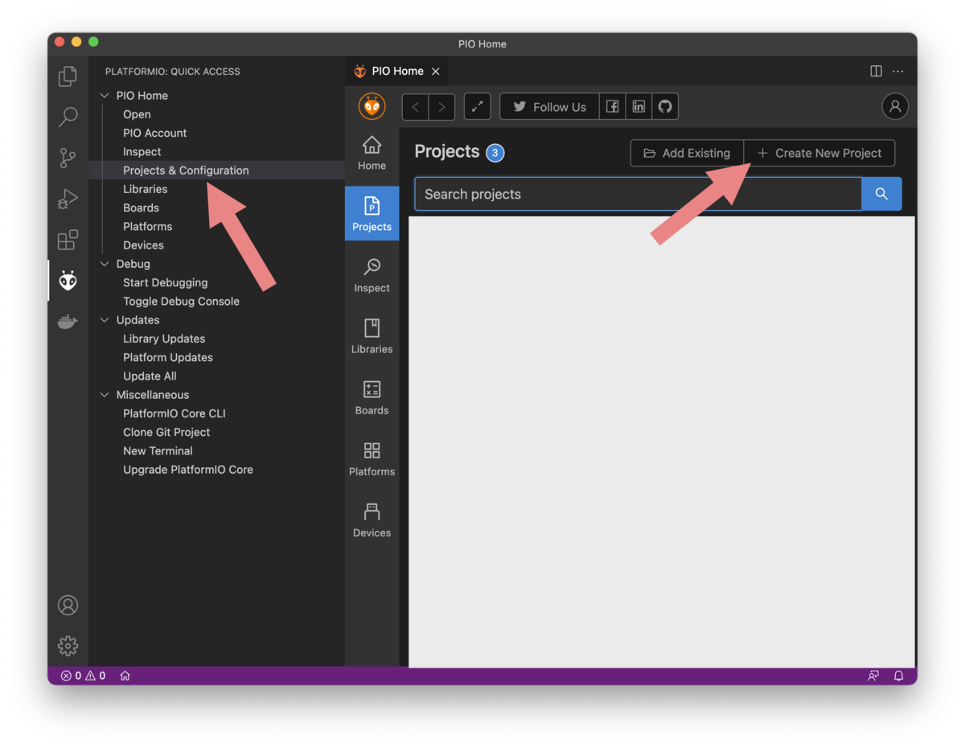Click the feedback icon in status bar
Screen dimensions: 965x748
pyautogui.click(x=873, y=676)
